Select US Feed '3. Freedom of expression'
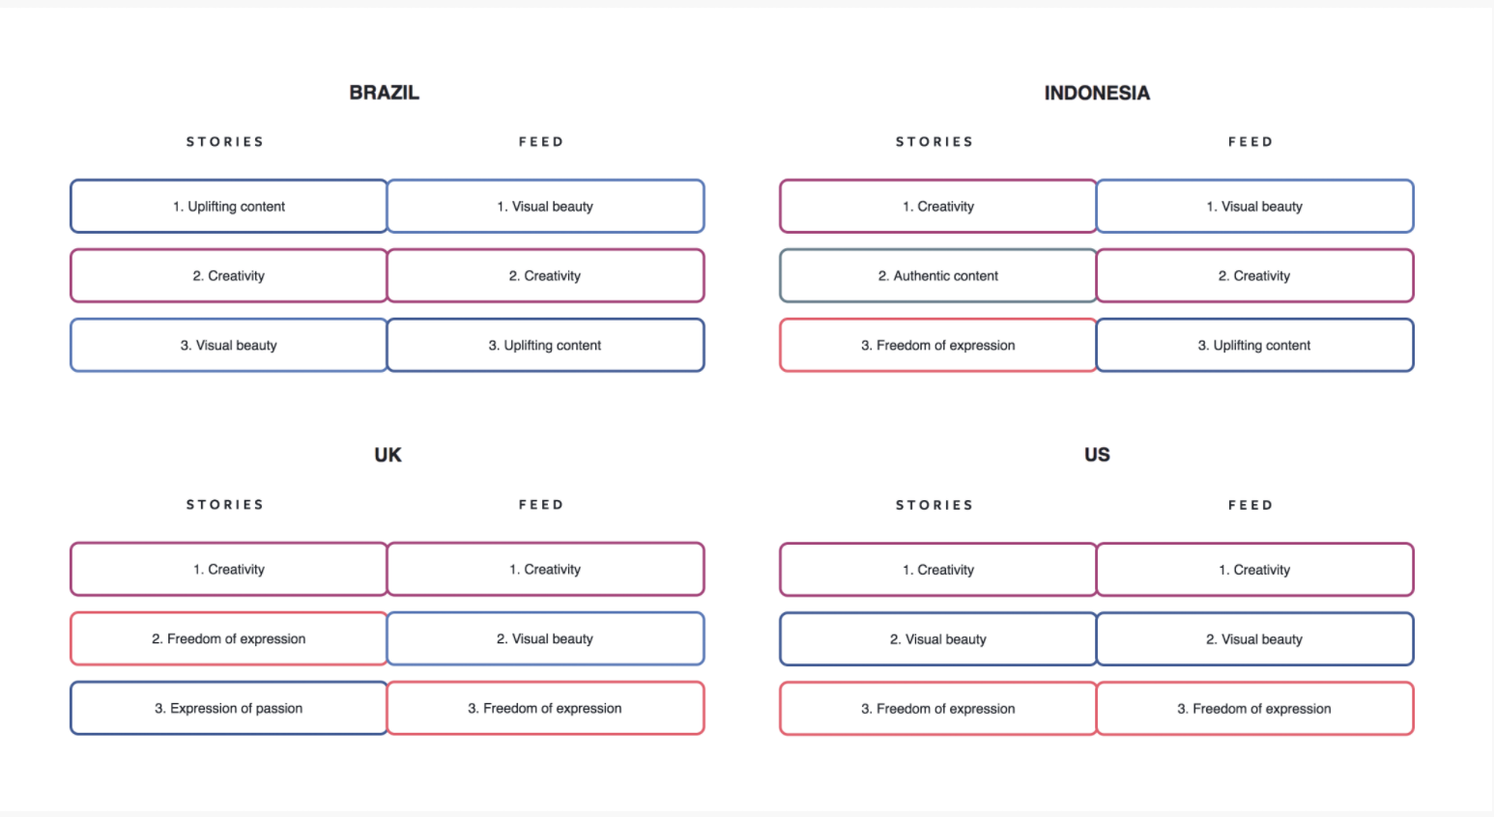The image size is (1494, 817). [1255, 708]
